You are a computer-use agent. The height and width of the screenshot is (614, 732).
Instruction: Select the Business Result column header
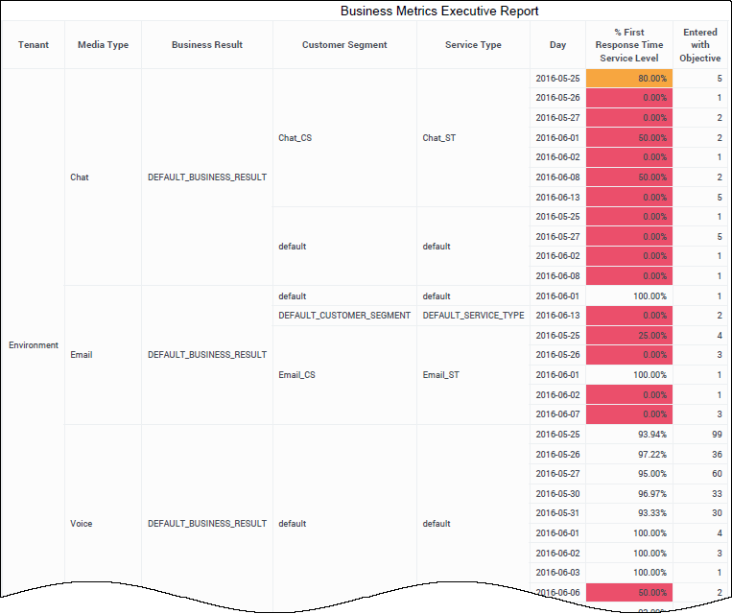207,45
